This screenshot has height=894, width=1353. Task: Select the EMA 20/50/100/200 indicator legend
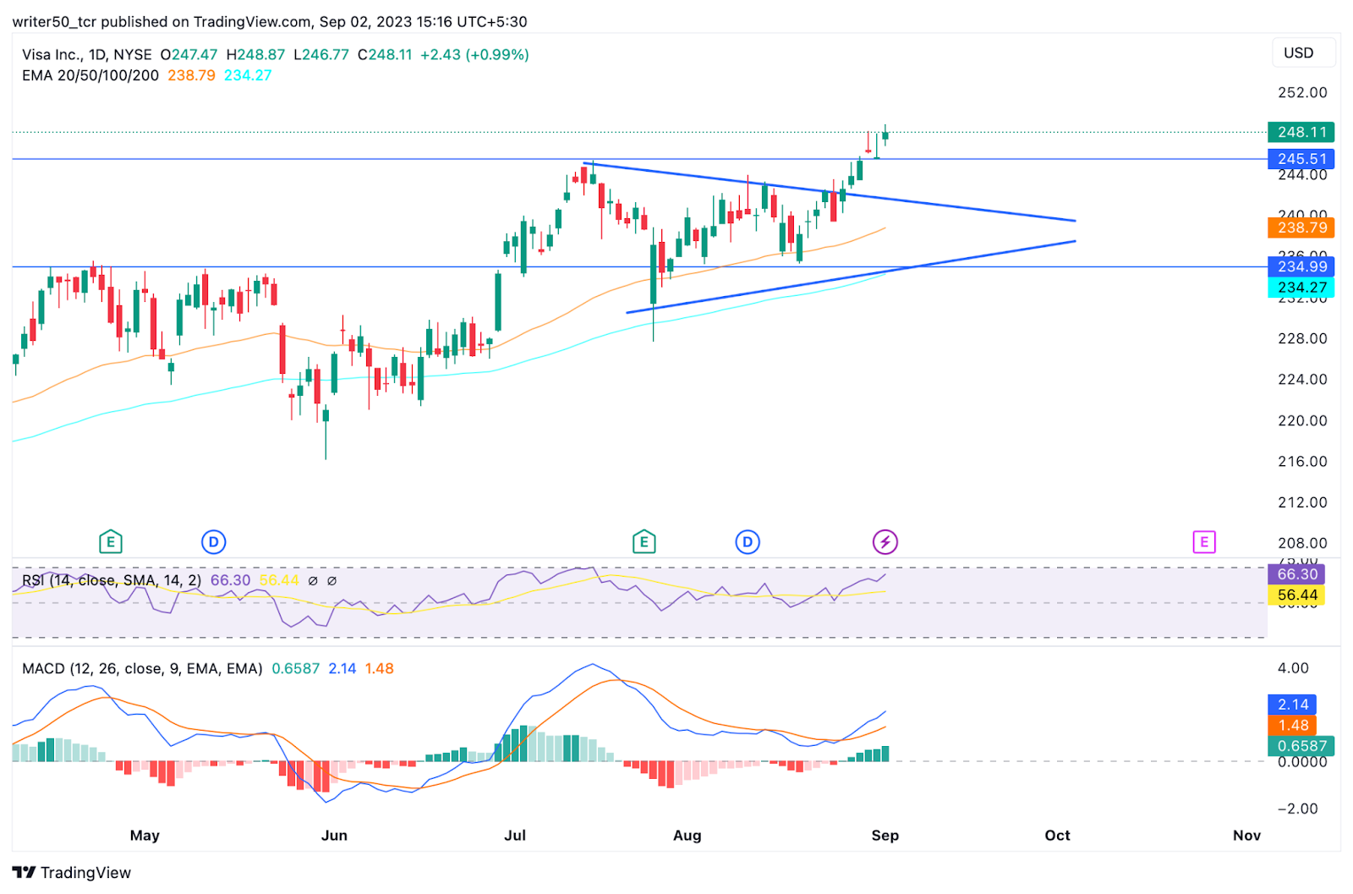tap(90, 75)
